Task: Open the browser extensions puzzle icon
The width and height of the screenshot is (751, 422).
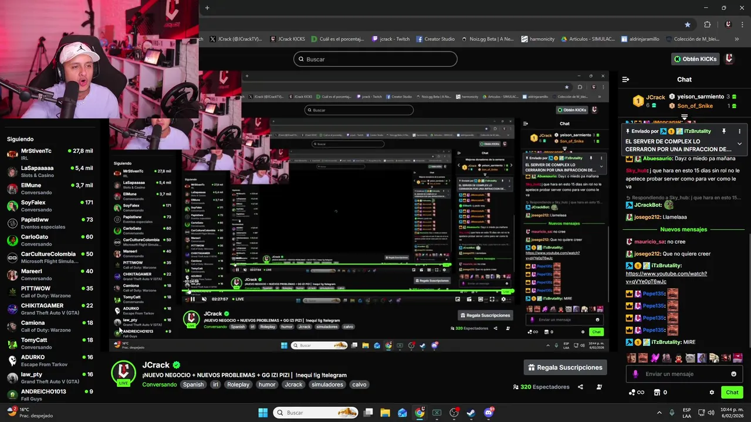Action: pos(707,25)
